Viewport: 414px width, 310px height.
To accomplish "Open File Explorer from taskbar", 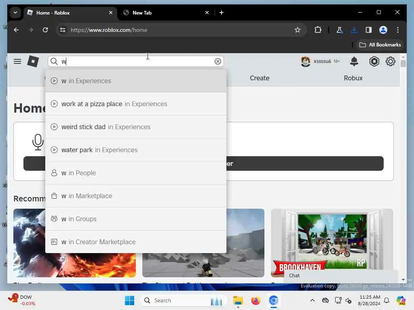I will (238, 300).
